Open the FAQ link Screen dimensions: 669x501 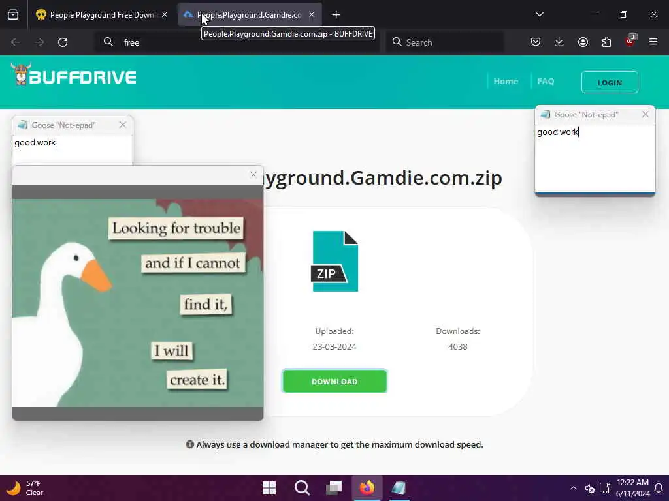click(x=546, y=82)
